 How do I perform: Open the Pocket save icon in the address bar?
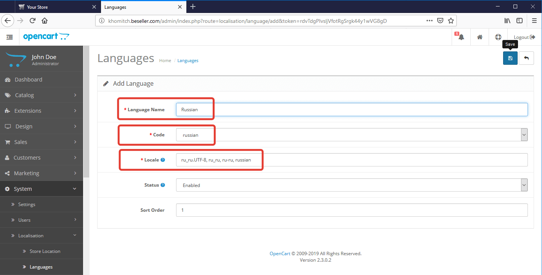440,21
